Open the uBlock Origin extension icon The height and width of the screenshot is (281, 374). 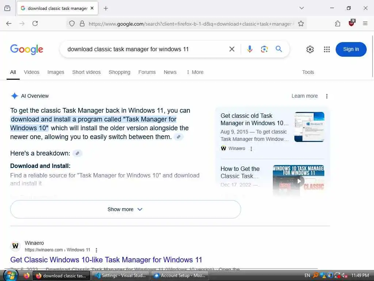pos(351,23)
